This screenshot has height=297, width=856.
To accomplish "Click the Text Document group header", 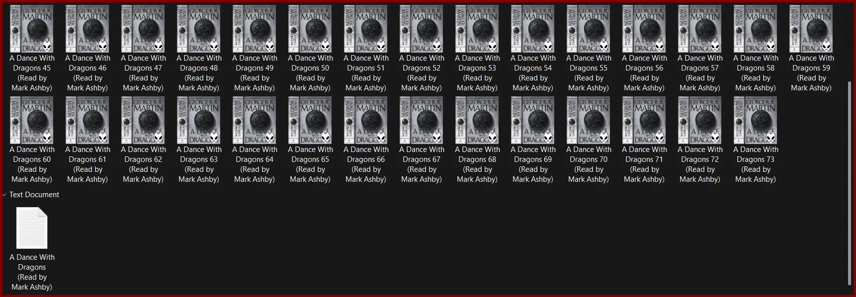I will click(x=34, y=195).
